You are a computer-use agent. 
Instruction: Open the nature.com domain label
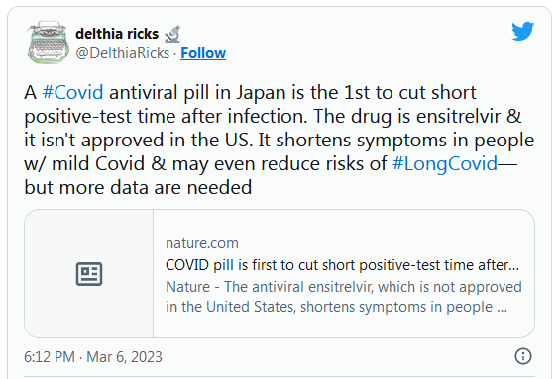coord(202,243)
